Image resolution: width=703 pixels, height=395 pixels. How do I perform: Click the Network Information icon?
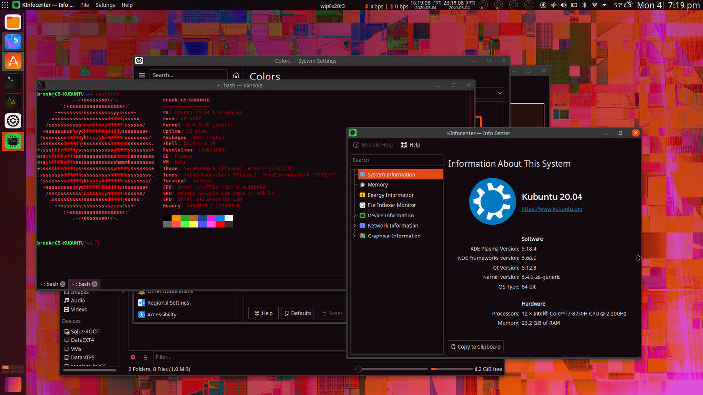point(362,226)
